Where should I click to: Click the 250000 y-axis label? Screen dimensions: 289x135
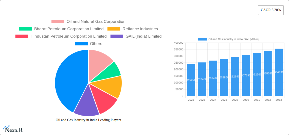click(x=179, y=63)
